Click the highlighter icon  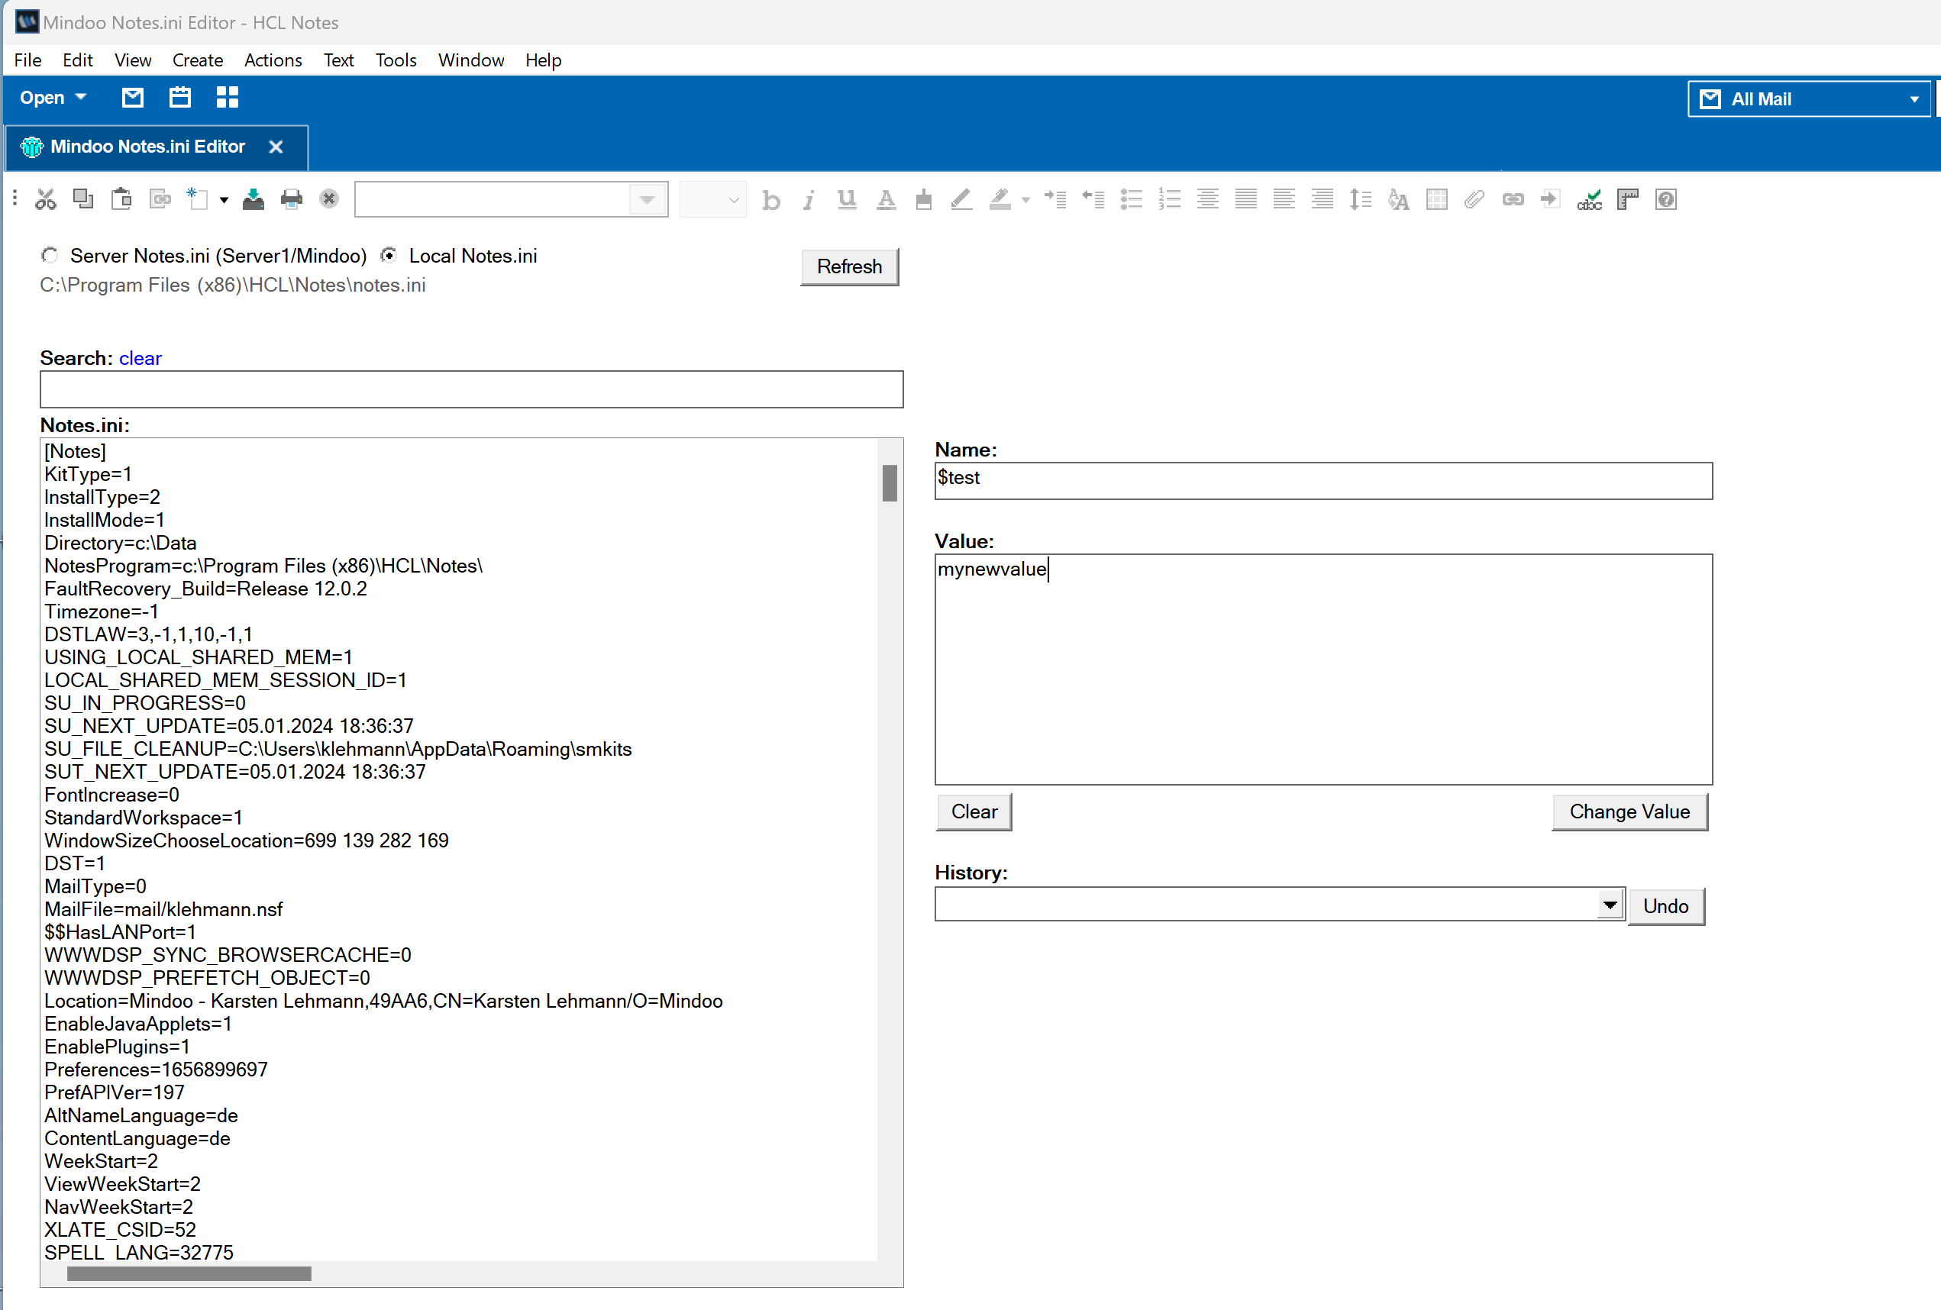pos(1000,199)
